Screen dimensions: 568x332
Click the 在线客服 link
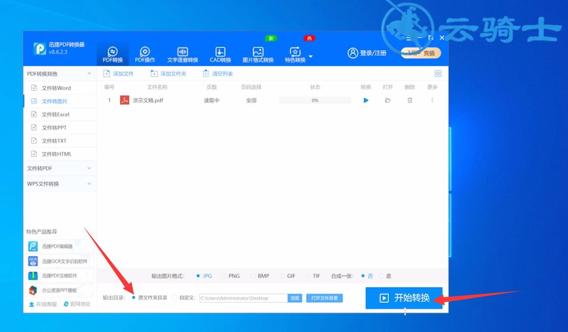43,304
